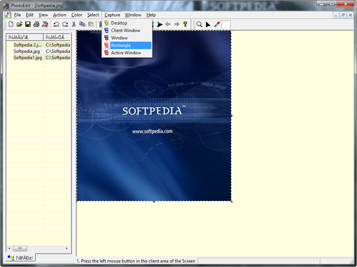Close the inner Softpedia.jpg document
The width and height of the screenshot is (357, 267).
[x=350, y=15]
